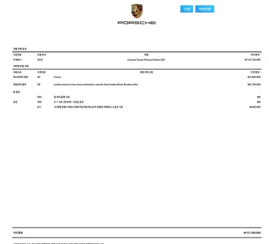Click the Q1J sport seat option row
This screenshot has width=269, height=244.
point(137,107)
